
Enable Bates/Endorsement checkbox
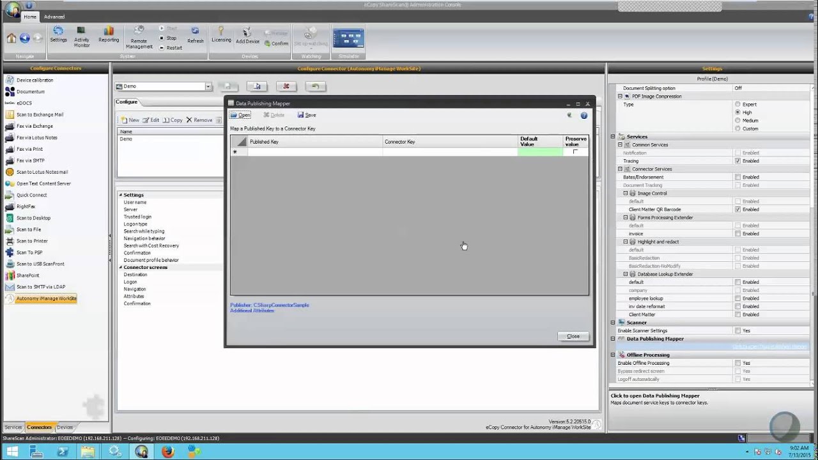point(738,177)
